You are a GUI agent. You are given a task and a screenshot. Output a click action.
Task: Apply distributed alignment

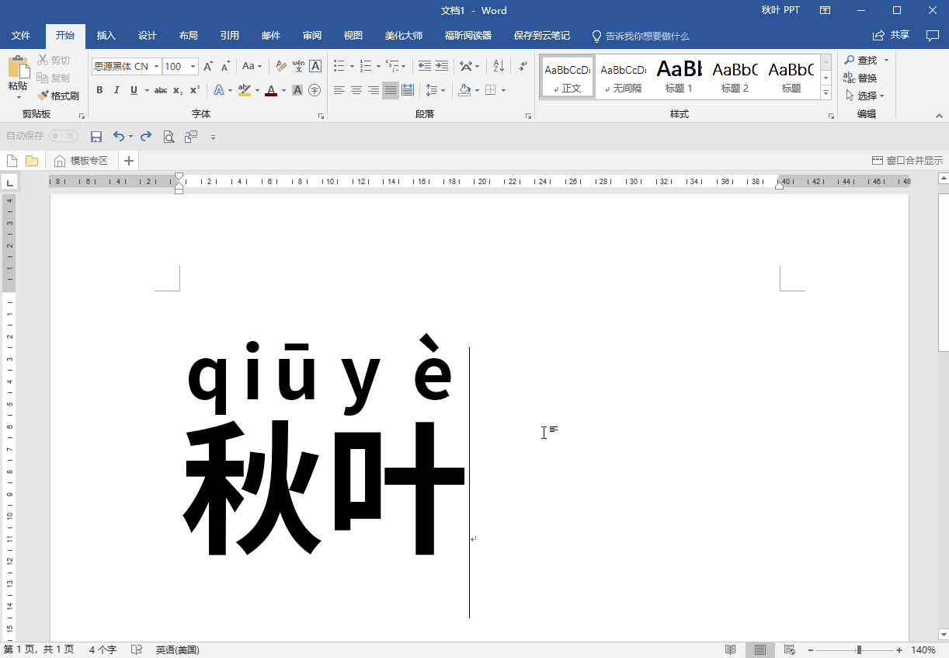pyautogui.click(x=408, y=90)
